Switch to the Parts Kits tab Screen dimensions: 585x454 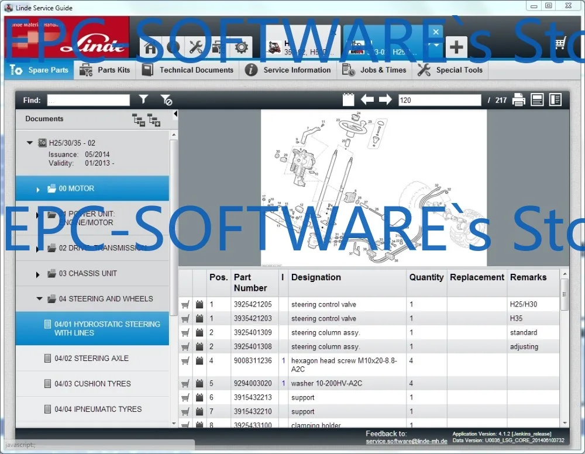(x=105, y=70)
